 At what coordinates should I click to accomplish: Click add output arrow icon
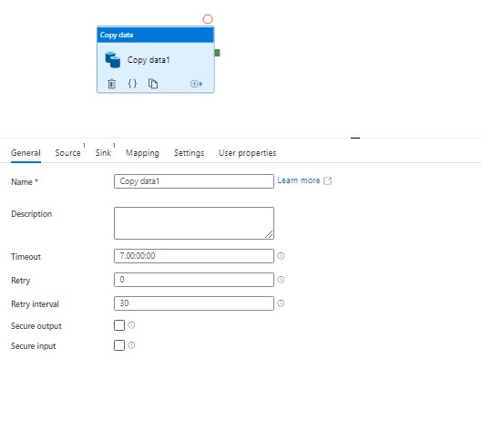click(x=196, y=84)
